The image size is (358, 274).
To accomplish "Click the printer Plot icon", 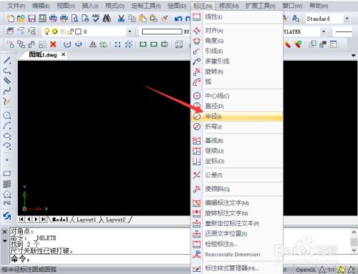I will click(64, 19).
